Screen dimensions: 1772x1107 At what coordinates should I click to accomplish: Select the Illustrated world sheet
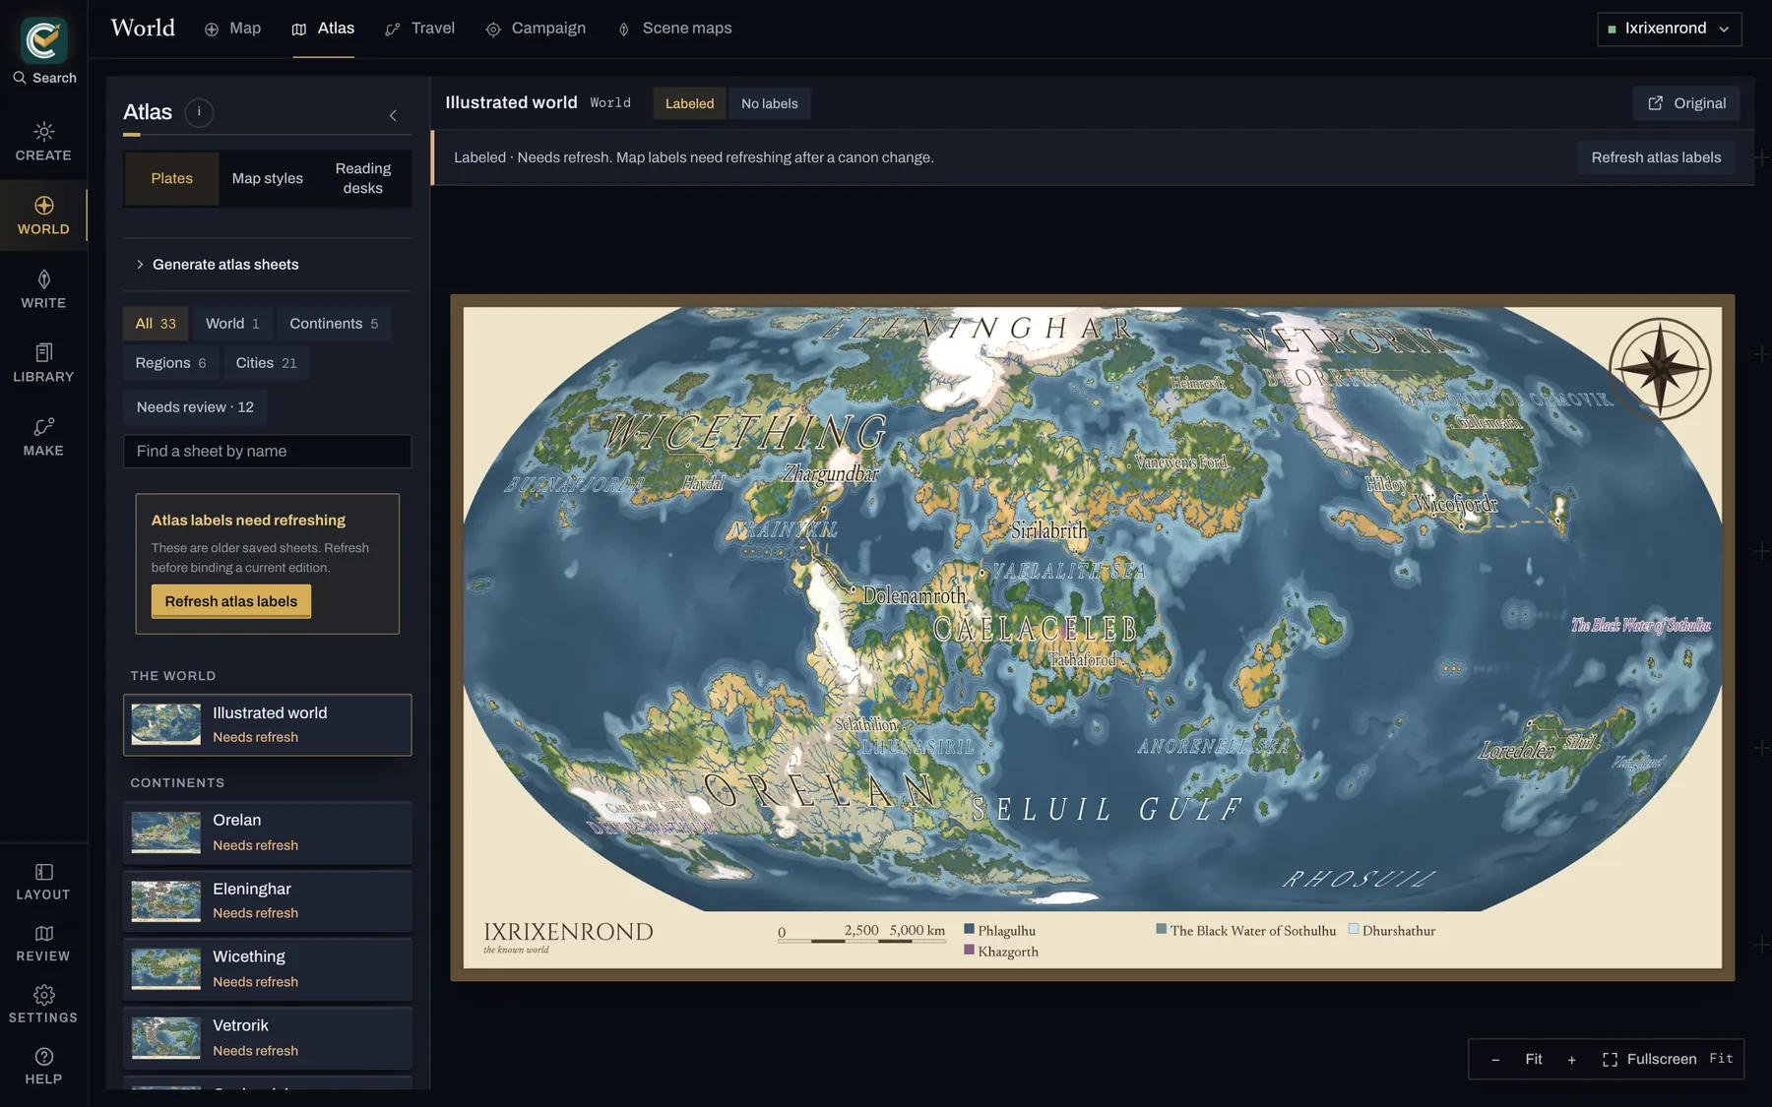(268, 725)
